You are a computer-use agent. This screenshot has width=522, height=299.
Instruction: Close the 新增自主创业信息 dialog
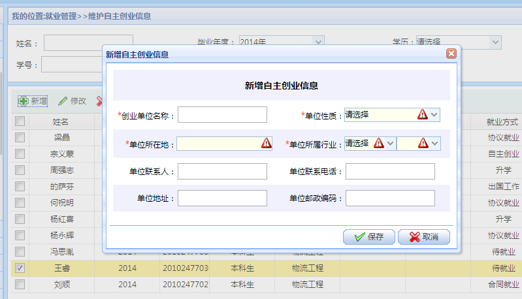[451, 54]
